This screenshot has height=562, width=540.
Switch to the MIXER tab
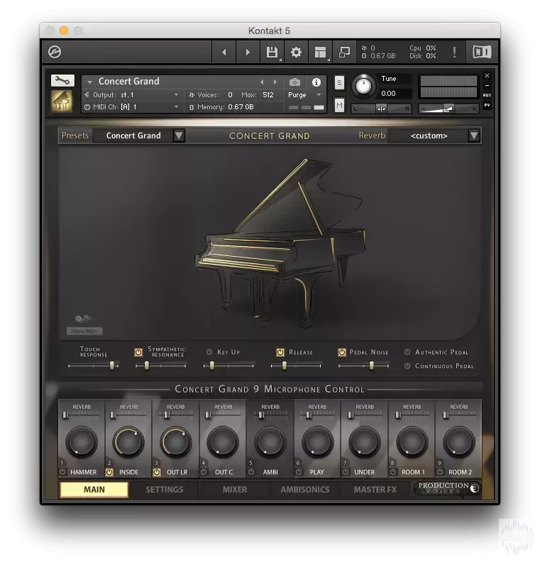click(235, 490)
